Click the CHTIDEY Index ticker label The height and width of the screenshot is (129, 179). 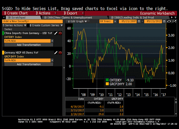(13, 37)
